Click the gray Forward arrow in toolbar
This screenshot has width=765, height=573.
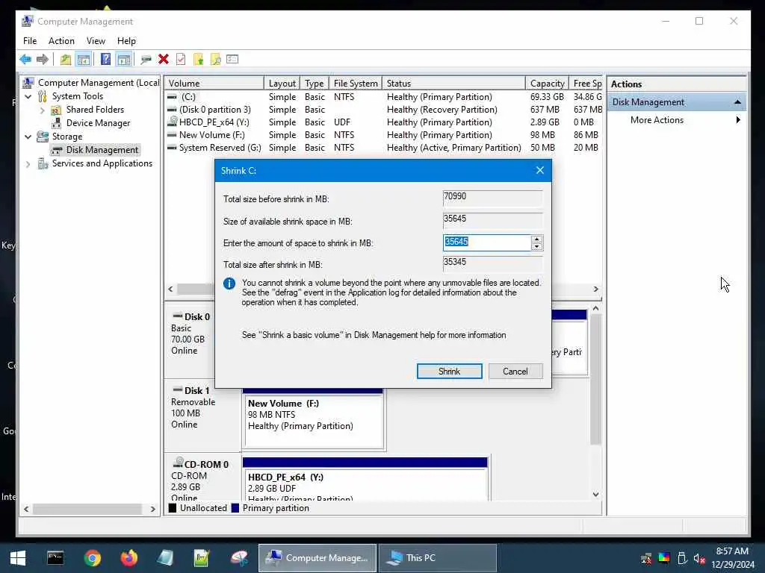click(43, 60)
